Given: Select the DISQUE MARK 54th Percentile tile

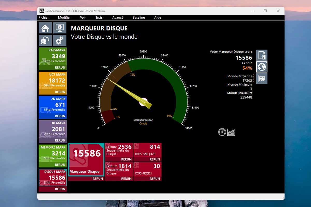Looking at the screenshot, I should coord(53,178).
